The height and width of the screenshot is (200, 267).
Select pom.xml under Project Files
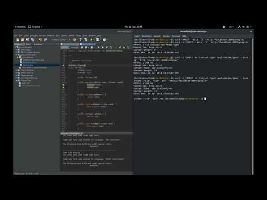26,83
